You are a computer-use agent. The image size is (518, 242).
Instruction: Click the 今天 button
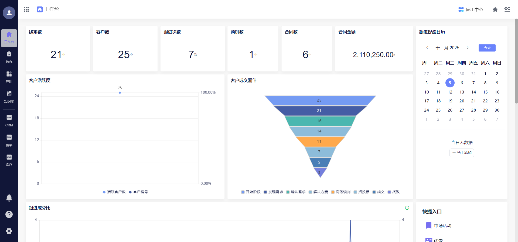pyautogui.click(x=487, y=48)
